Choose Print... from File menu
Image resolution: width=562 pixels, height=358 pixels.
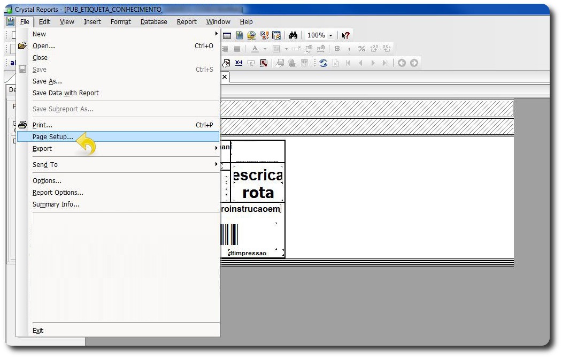(118, 125)
